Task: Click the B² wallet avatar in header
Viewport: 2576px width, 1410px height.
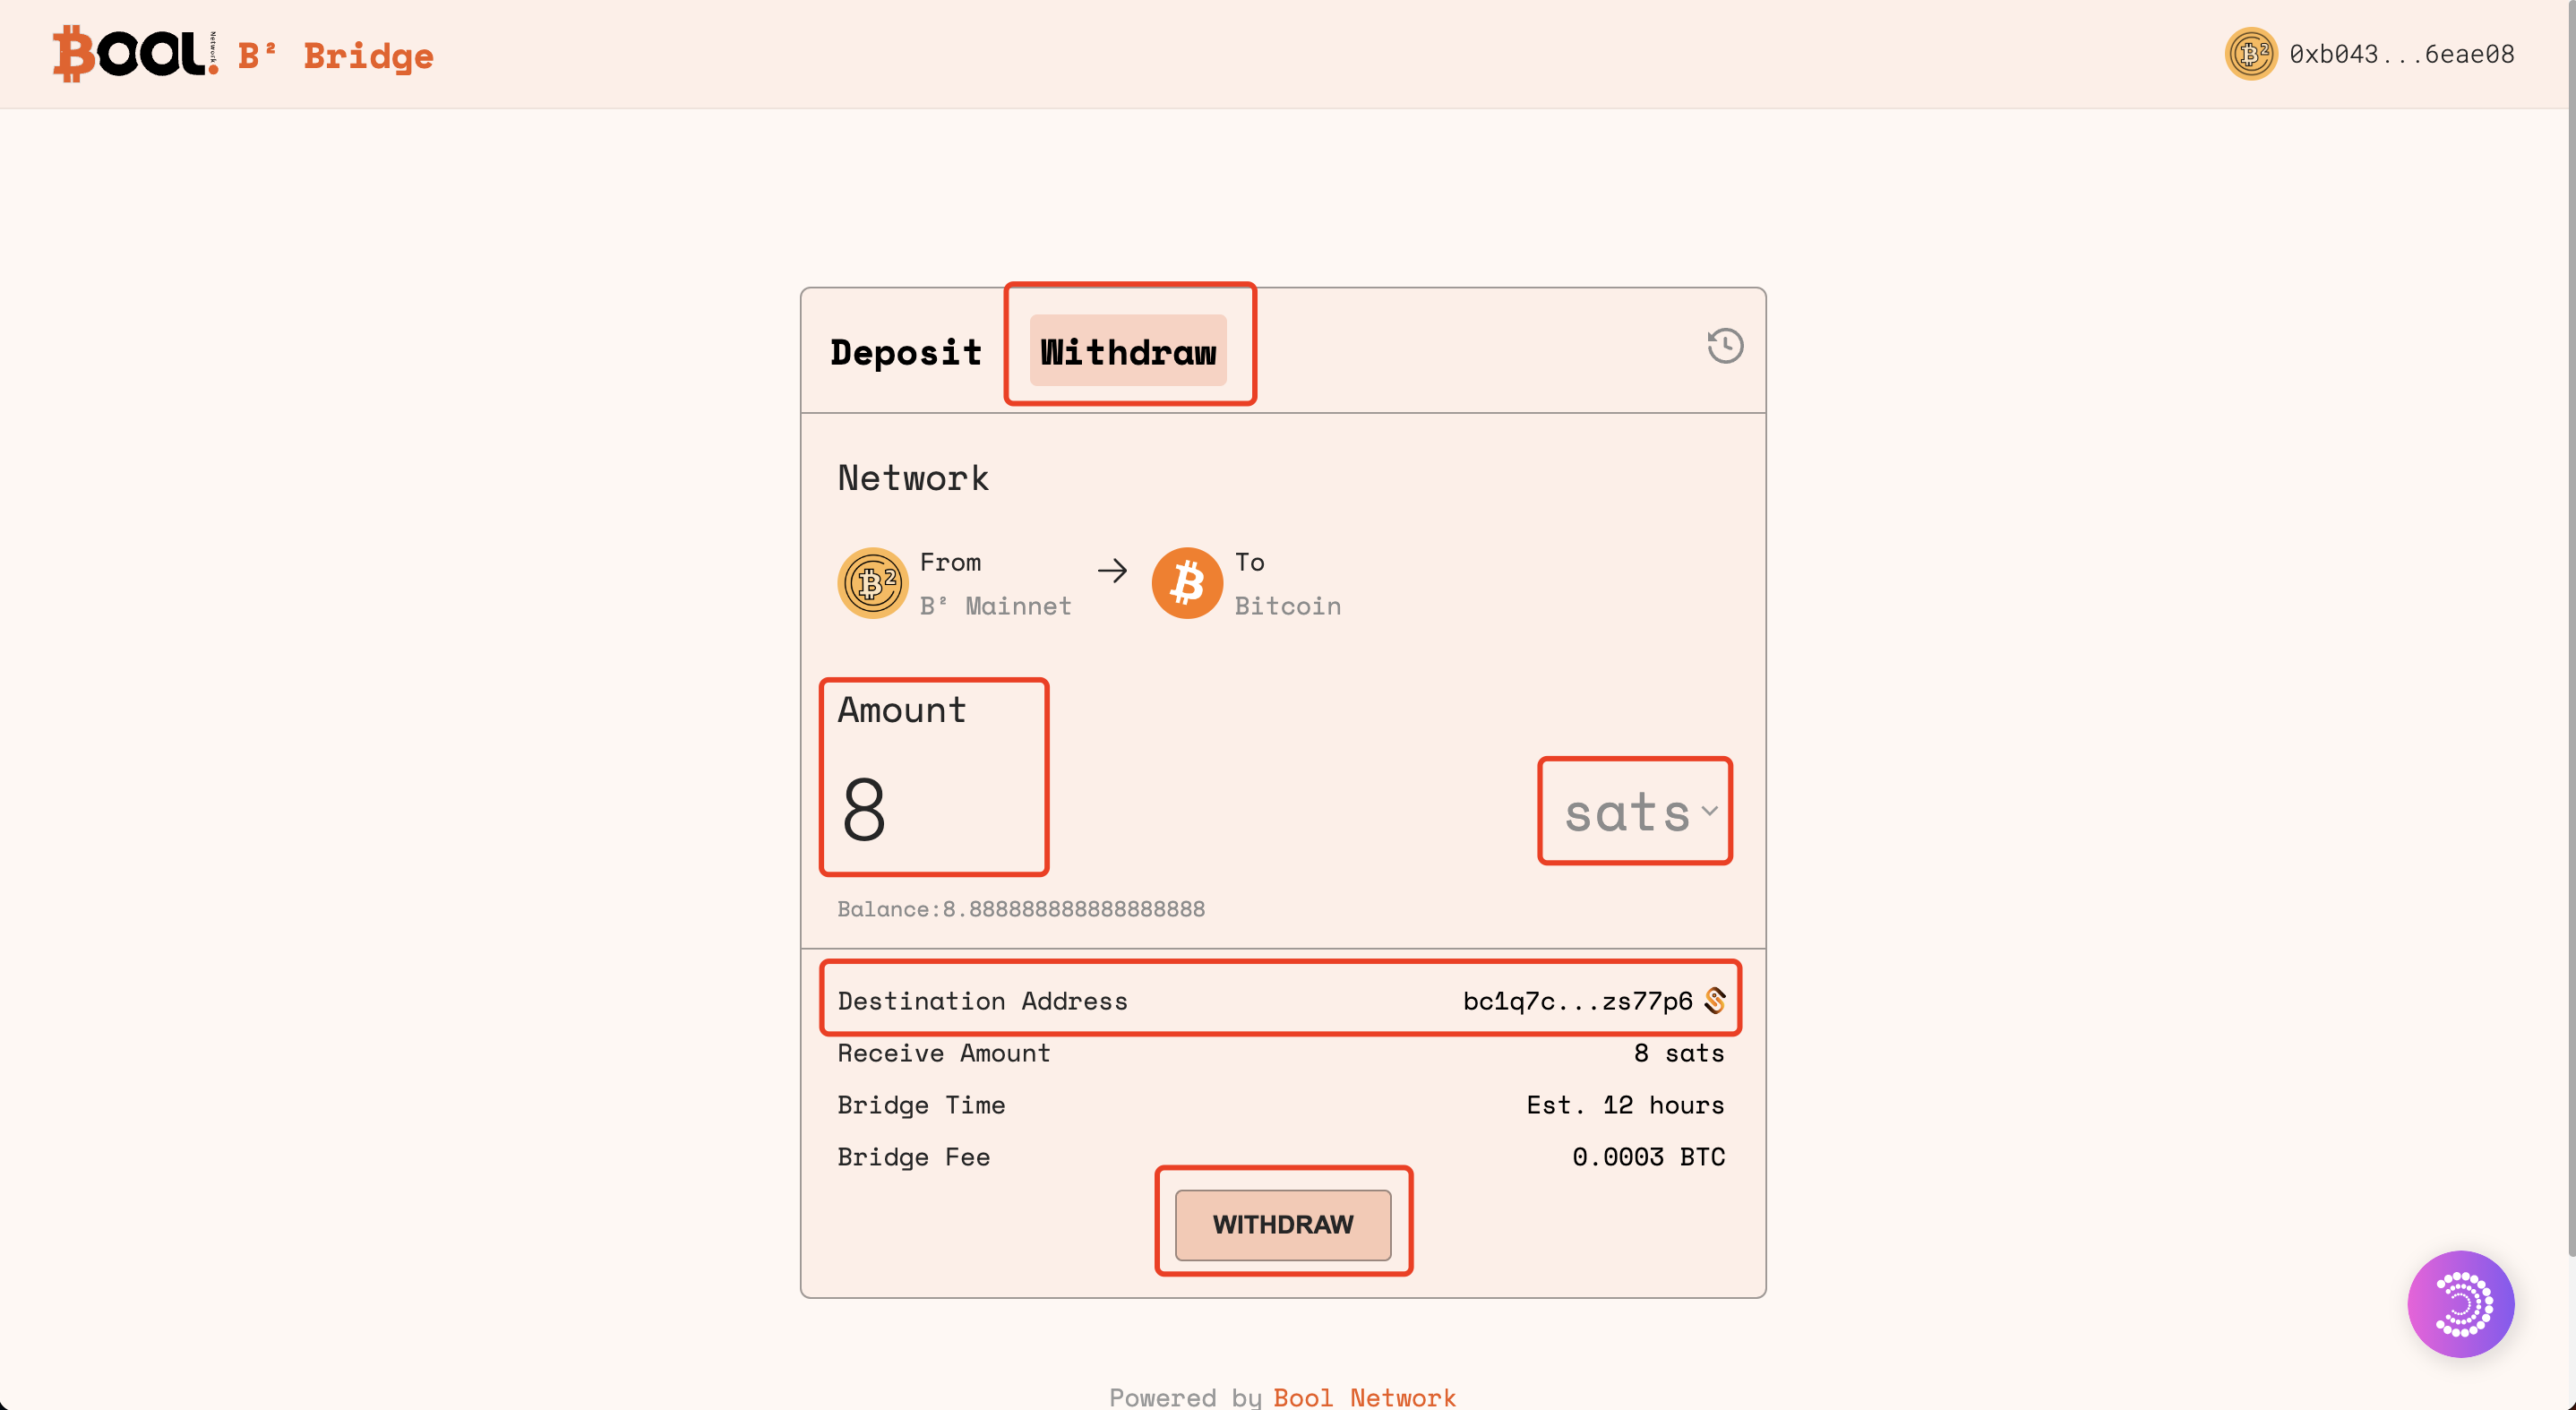Action: click(x=2250, y=54)
